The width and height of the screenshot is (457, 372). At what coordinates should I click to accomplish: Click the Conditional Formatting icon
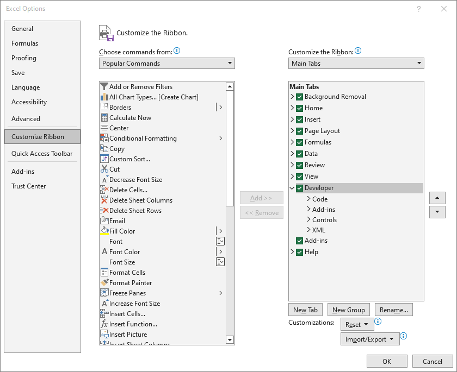(x=104, y=138)
